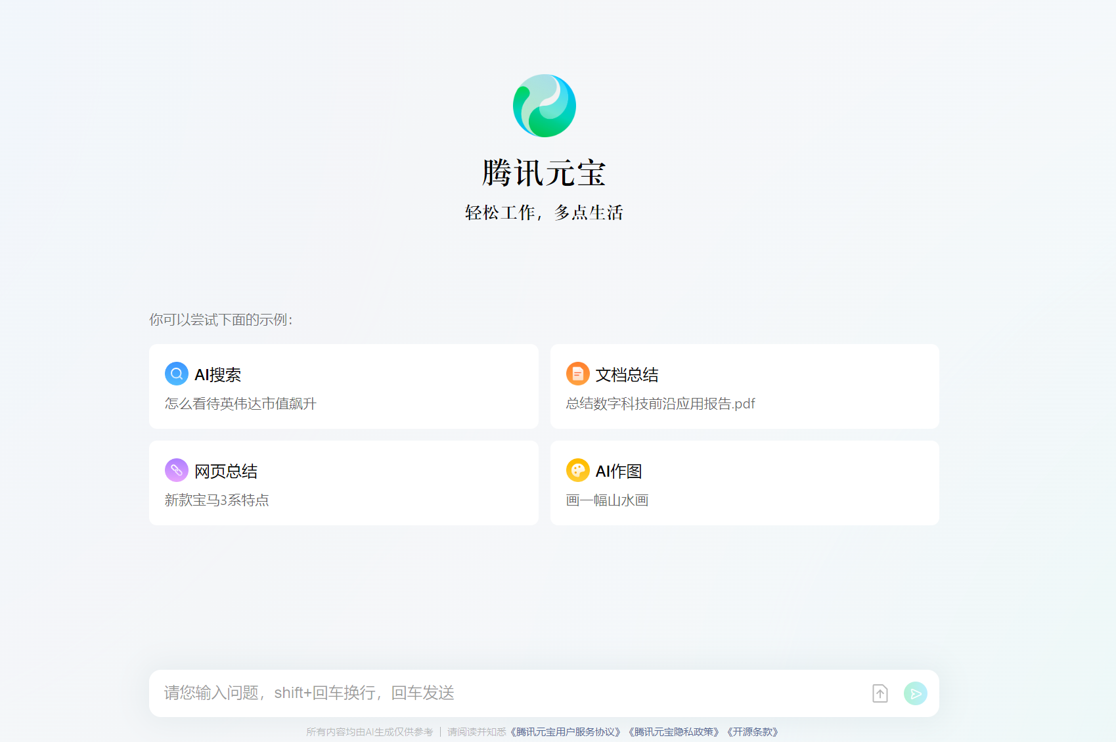Click the file upload icon in input bar

pos(880,693)
